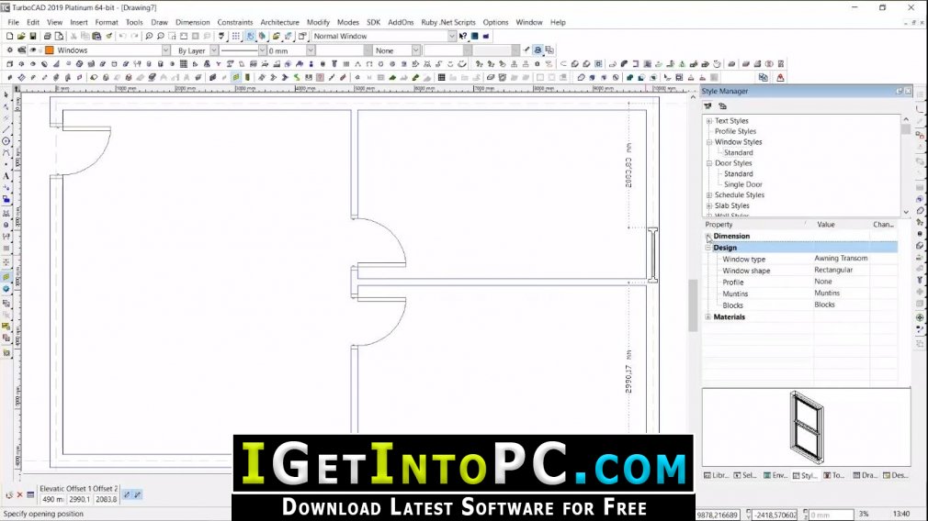This screenshot has height=521, width=928.
Task: Select the Text tool 'A' in the left toolbar
Action: pyautogui.click(x=6, y=176)
